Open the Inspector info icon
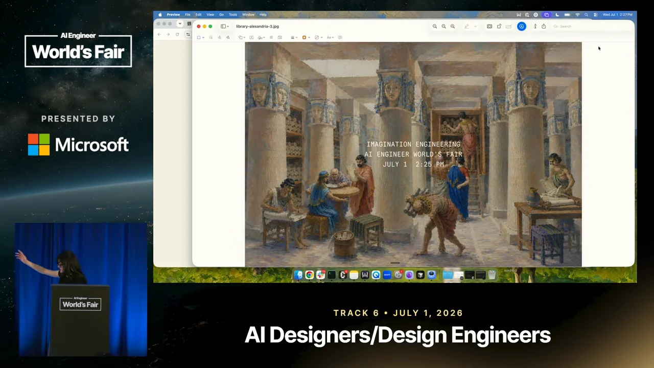Screen dimensions: 654x368 click(x=535, y=26)
